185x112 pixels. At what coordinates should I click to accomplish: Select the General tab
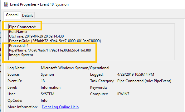click(x=12, y=15)
